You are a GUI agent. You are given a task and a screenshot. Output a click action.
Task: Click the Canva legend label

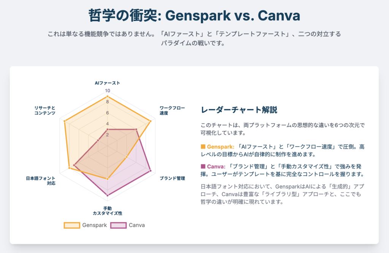click(x=137, y=225)
